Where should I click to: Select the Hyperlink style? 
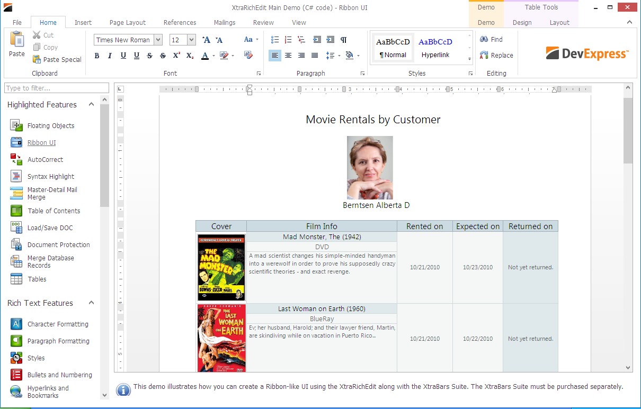(x=435, y=48)
